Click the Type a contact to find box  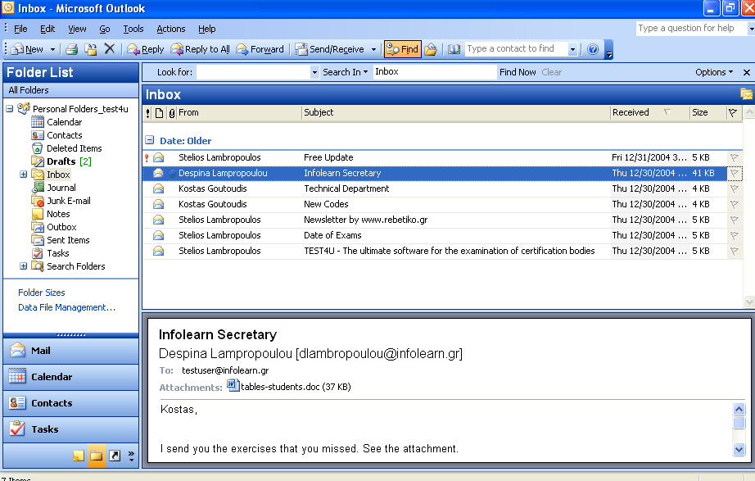click(516, 48)
